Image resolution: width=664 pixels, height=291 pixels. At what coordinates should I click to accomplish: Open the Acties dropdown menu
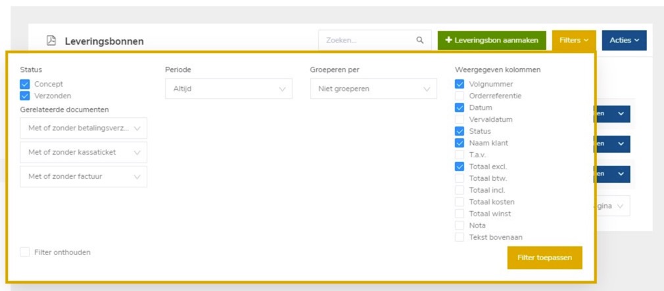(x=624, y=40)
